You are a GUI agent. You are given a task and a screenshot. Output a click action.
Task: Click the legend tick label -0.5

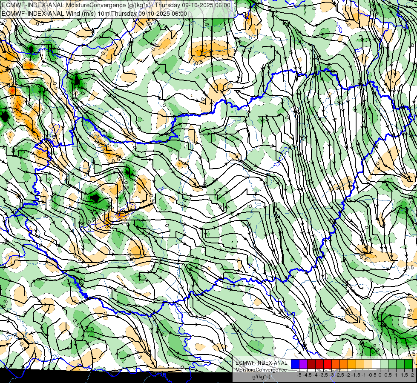(x=372, y=375)
